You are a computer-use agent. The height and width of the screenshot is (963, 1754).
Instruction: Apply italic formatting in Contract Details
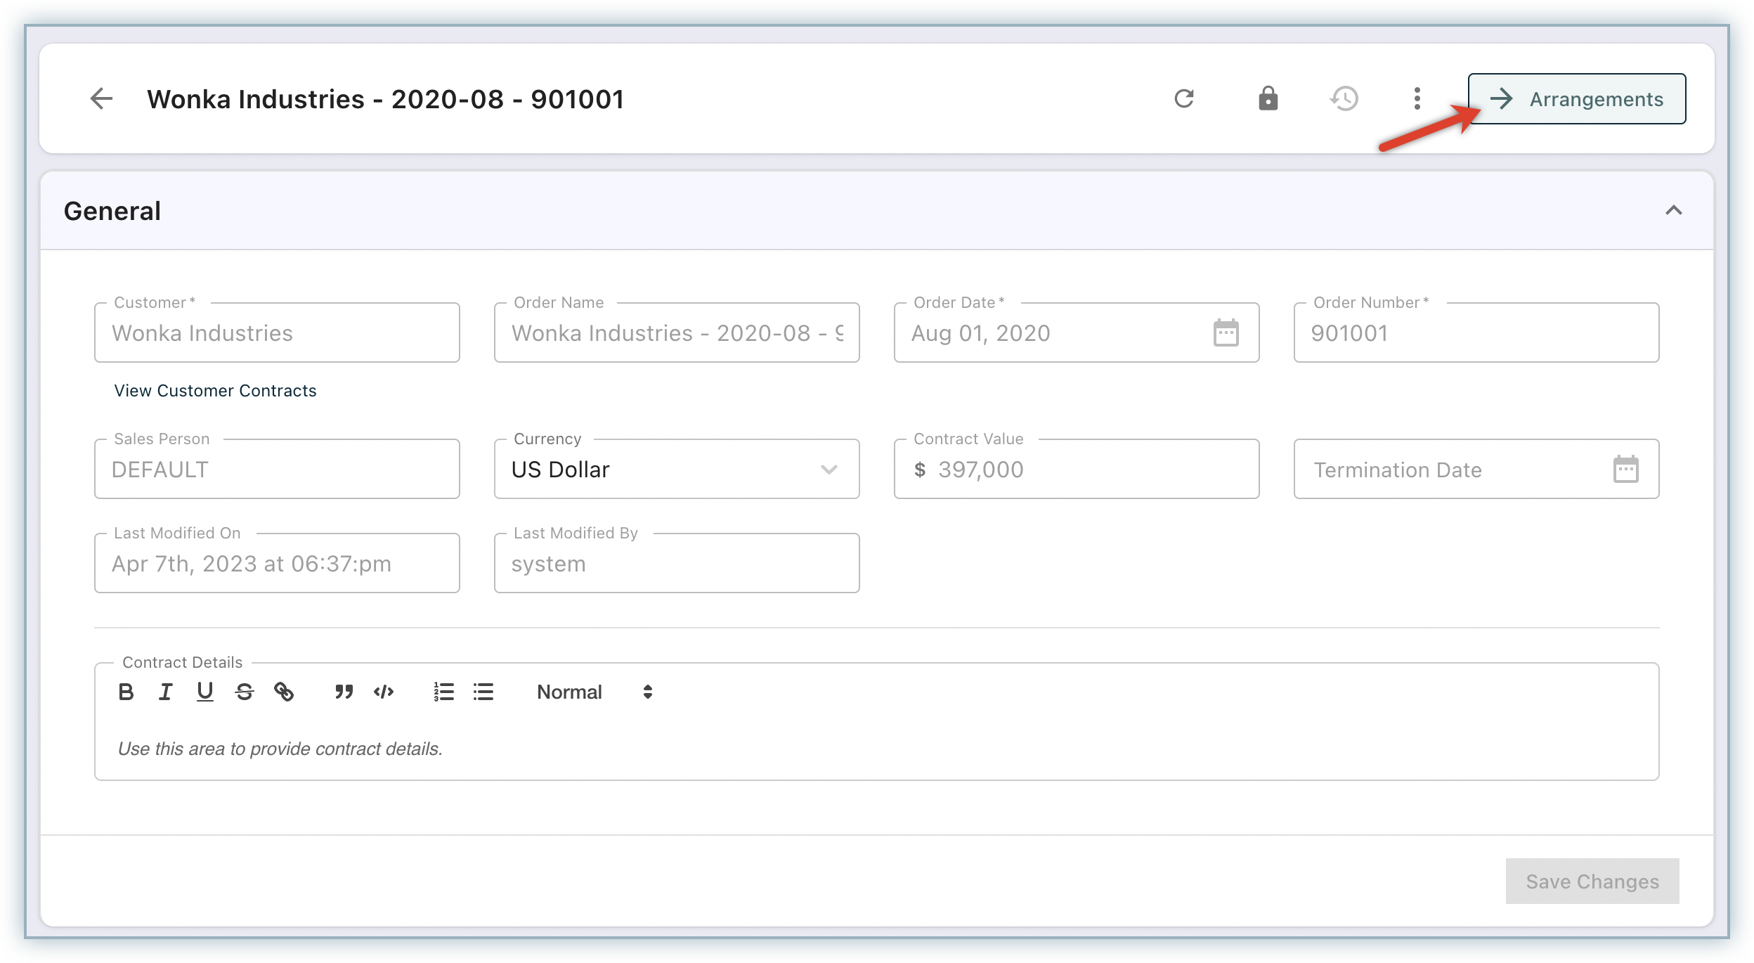point(166,692)
